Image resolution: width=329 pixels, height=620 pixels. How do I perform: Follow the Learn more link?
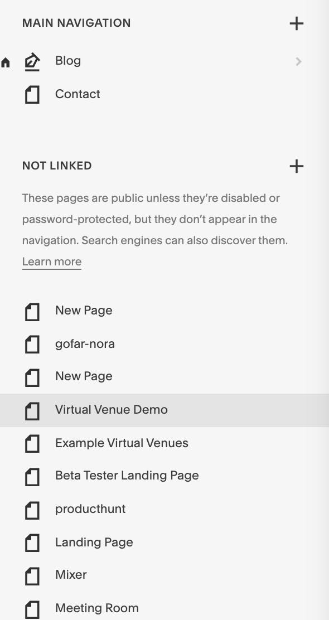coord(52,261)
